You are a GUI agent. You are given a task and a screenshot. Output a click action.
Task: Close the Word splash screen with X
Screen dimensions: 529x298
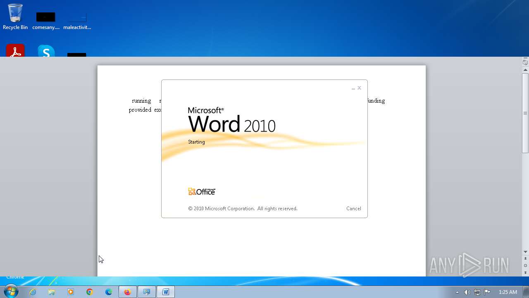360,88
